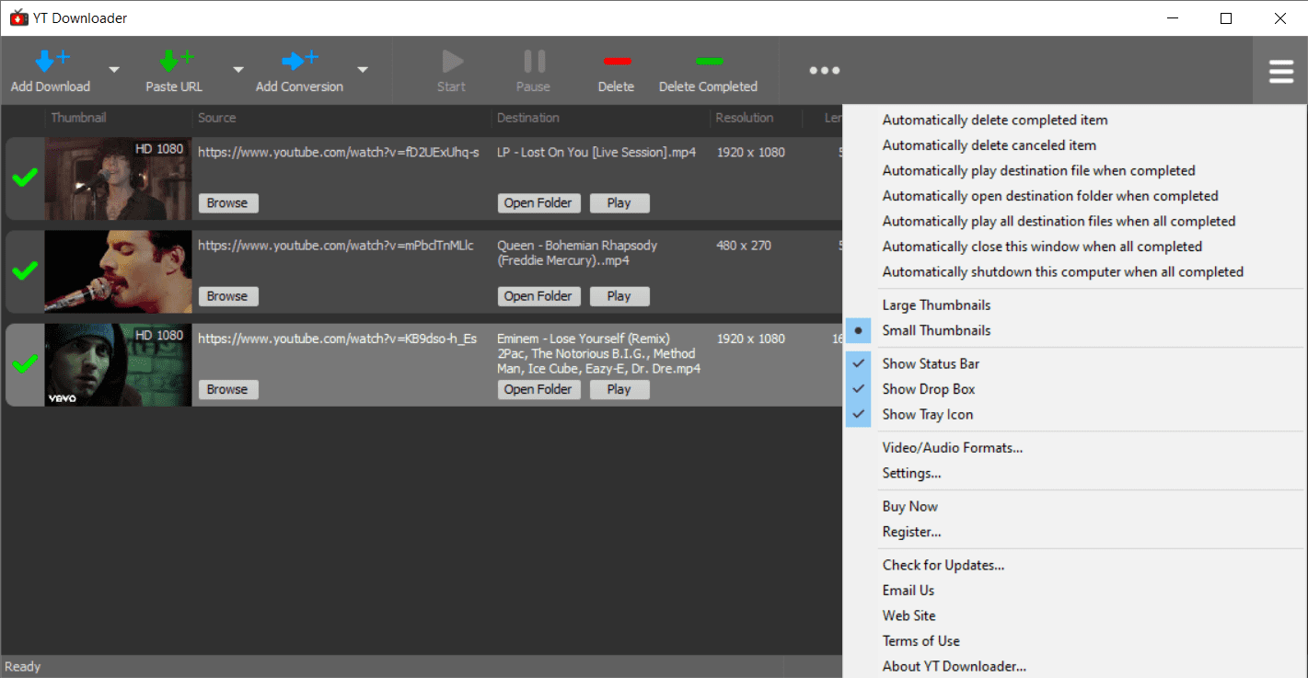Screen dimensions: 1308x678
Task: Pause downloads with the Pause button
Action: 533,71
